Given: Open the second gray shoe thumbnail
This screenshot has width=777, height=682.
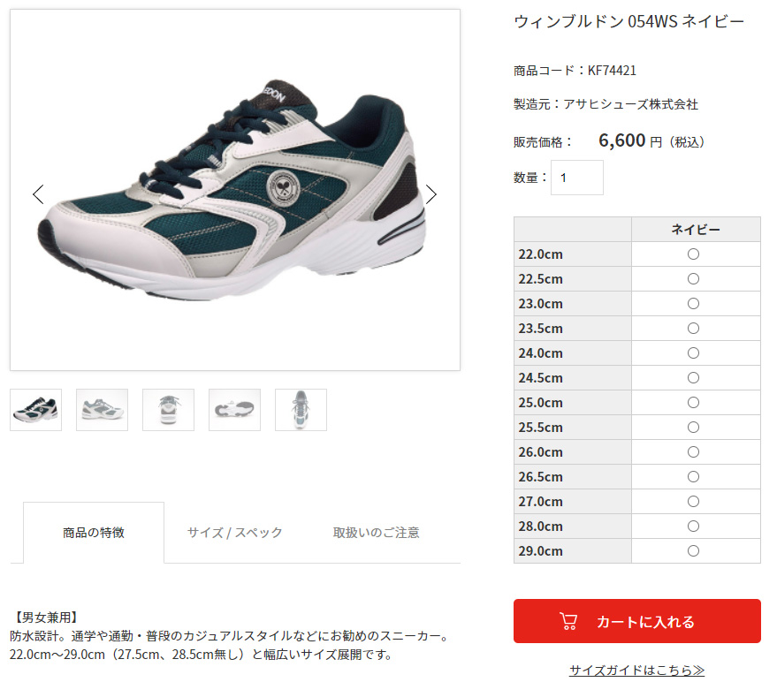Looking at the screenshot, I should [x=102, y=410].
